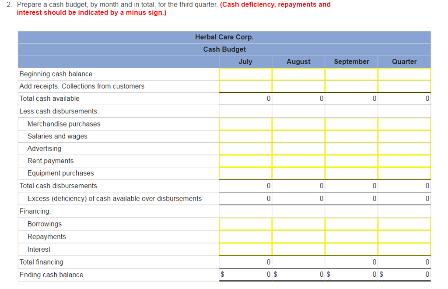Click the 'Cash Budget' heading
The width and height of the screenshot is (448, 289).
(224, 49)
